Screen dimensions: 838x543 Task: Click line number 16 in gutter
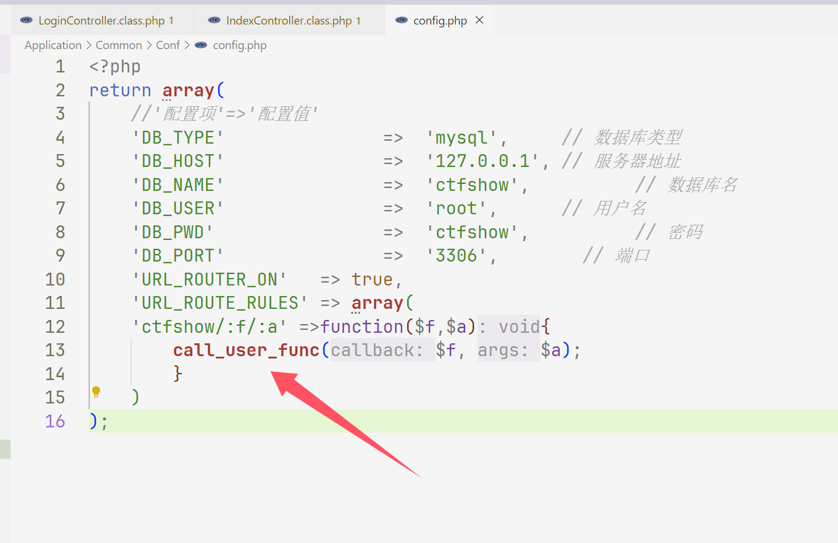(x=55, y=421)
